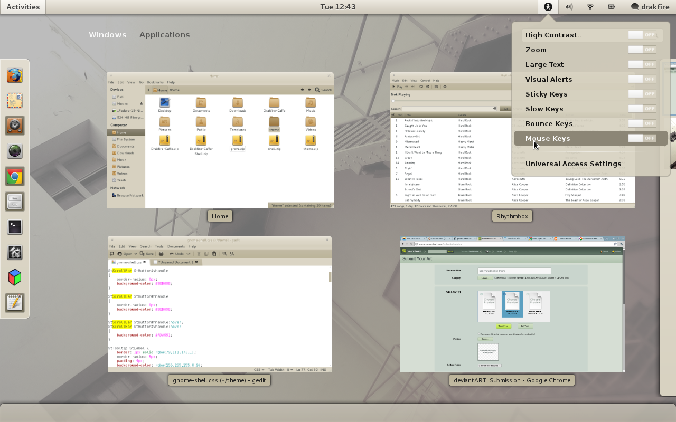Launch Google Chrome from the dock

click(x=15, y=176)
